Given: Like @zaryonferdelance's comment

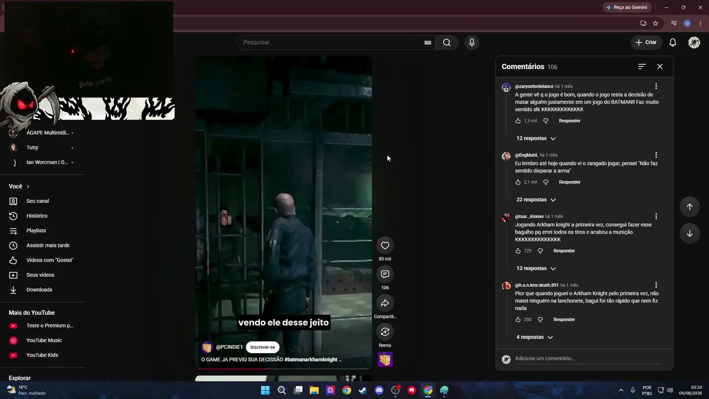Looking at the screenshot, I should coord(518,121).
